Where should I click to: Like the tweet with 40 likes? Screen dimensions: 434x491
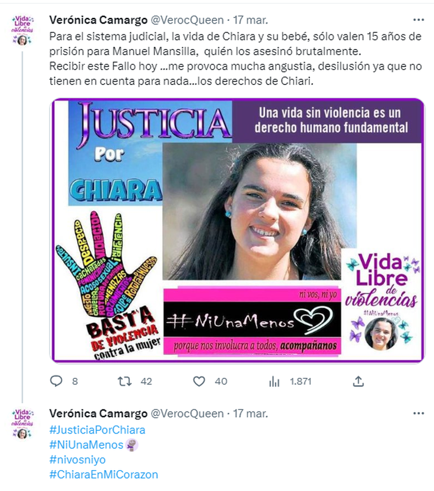[198, 381]
